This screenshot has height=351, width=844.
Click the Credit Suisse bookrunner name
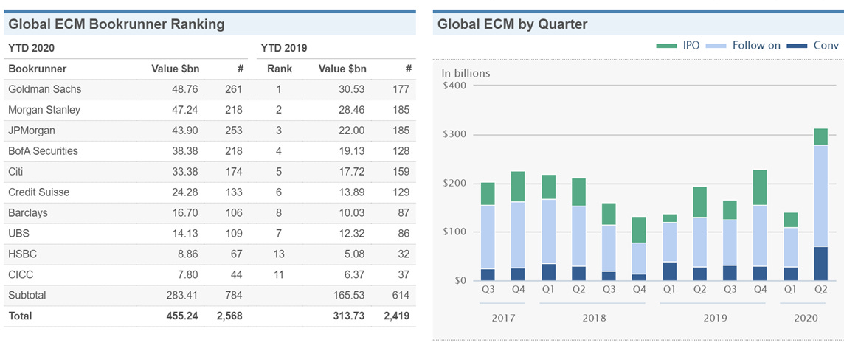[39, 192]
